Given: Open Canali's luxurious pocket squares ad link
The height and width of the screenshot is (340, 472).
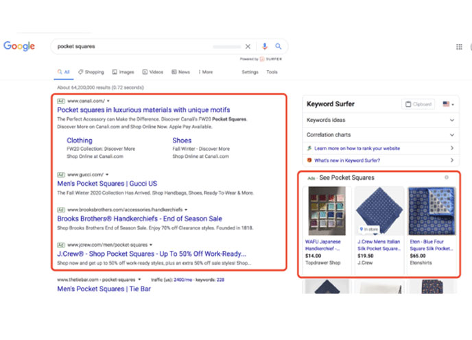Looking at the screenshot, I should (143, 110).
